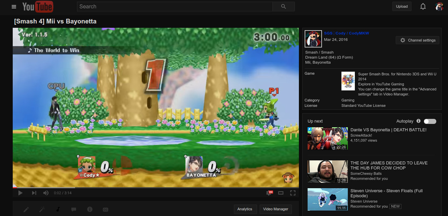Go to the YouTube home logo

[x=38, y=7]
